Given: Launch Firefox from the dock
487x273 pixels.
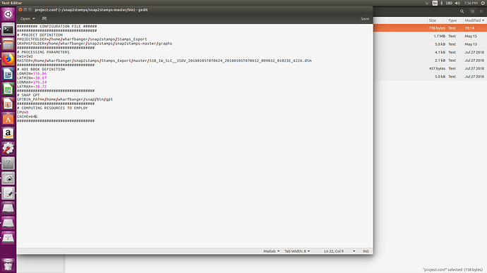Looking at the screenshot, I should tap(8, 59).
